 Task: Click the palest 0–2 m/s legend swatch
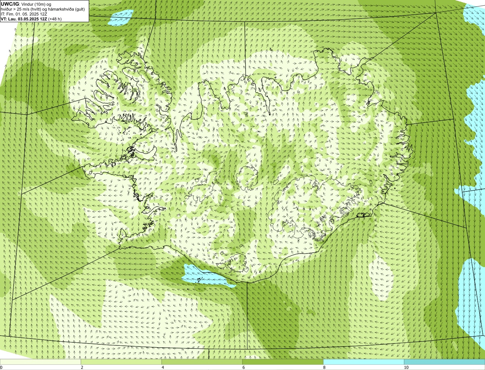pyautogui.click(x=41, y=362)
